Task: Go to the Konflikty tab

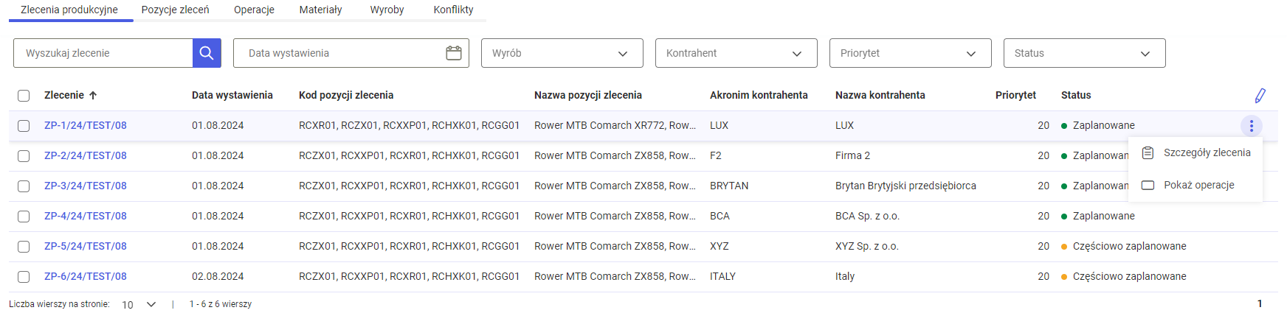Action: [x=453, y=10]
